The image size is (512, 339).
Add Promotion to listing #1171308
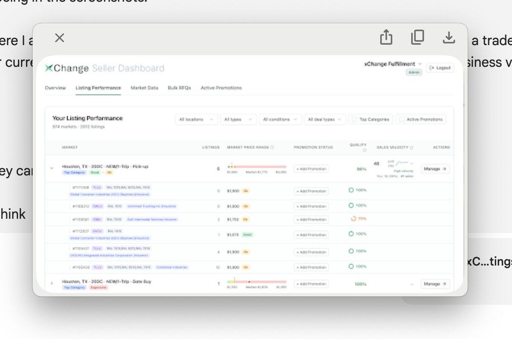[311, 191]
